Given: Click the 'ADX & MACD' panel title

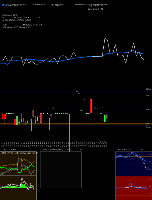Looking at the screenshot, I should tap(10, 150).
